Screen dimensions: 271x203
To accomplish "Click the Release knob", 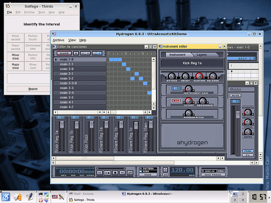I will pos(213,76).
